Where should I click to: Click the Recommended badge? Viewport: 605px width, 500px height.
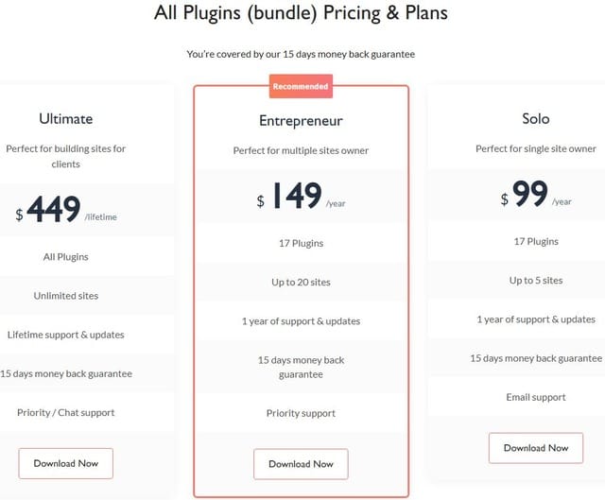(301, 87)
